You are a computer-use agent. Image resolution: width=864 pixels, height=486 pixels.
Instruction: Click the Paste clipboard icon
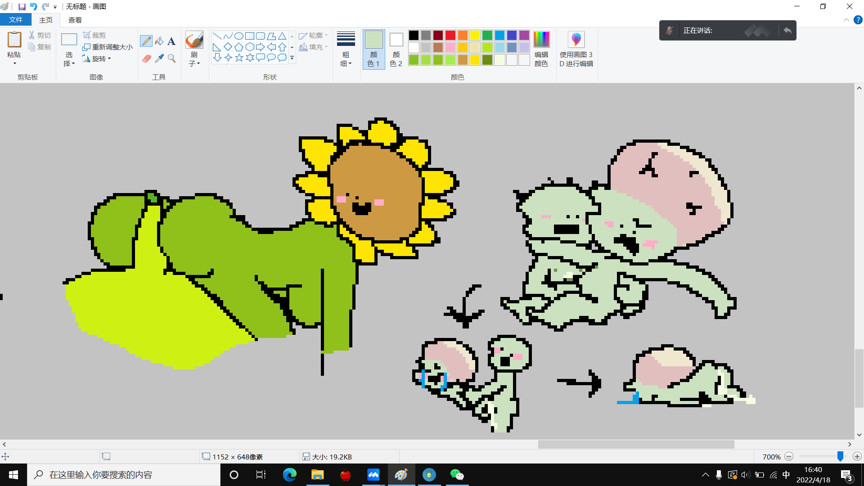(14, 40)
